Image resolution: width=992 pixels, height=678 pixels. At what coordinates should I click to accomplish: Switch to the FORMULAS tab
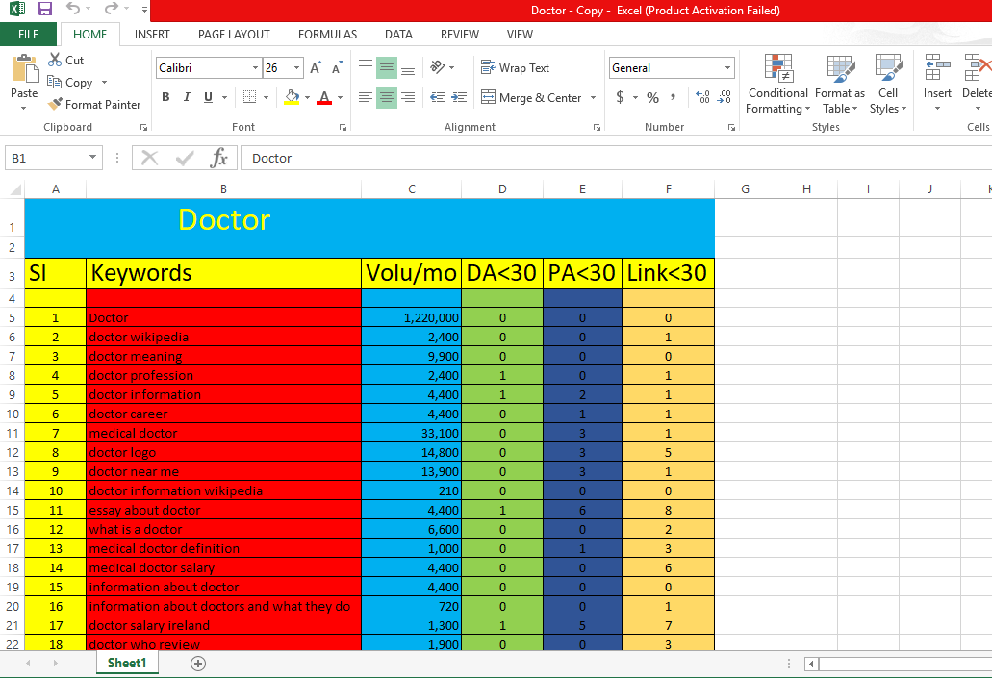pyautogui.click(x=327, y=35)
